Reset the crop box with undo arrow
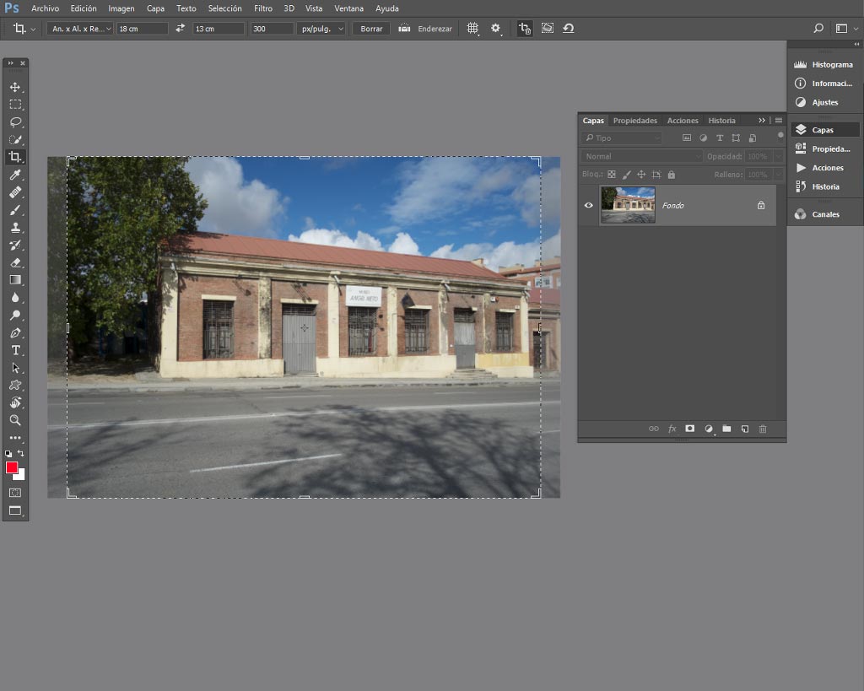The width and height of the screenshot is (864, 691). coord(568,28)
